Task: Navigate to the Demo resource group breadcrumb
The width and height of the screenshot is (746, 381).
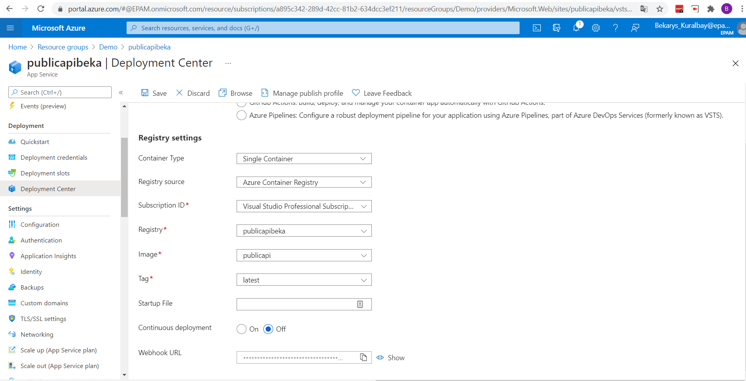Action: click(x=108, y=47)
